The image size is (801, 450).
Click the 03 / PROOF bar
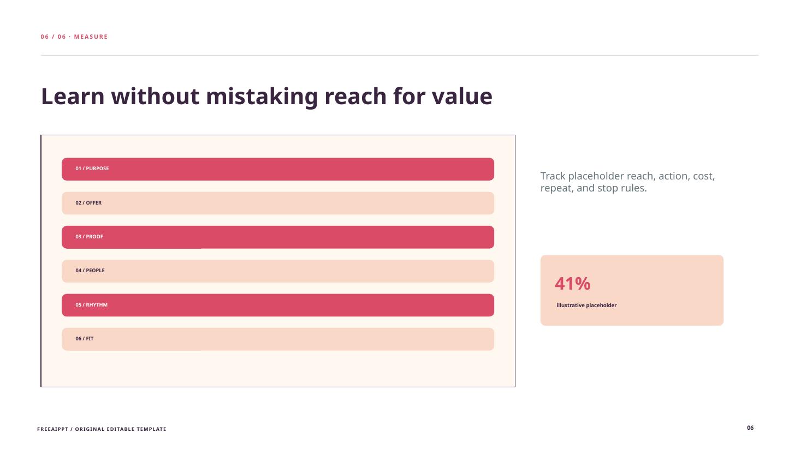277,237
